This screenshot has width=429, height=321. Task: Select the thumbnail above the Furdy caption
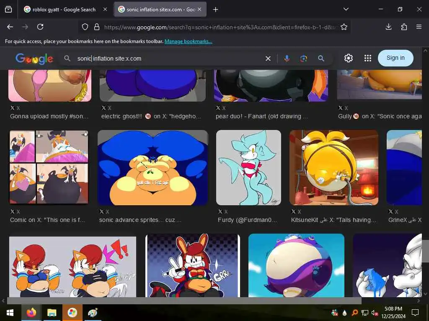248,168
